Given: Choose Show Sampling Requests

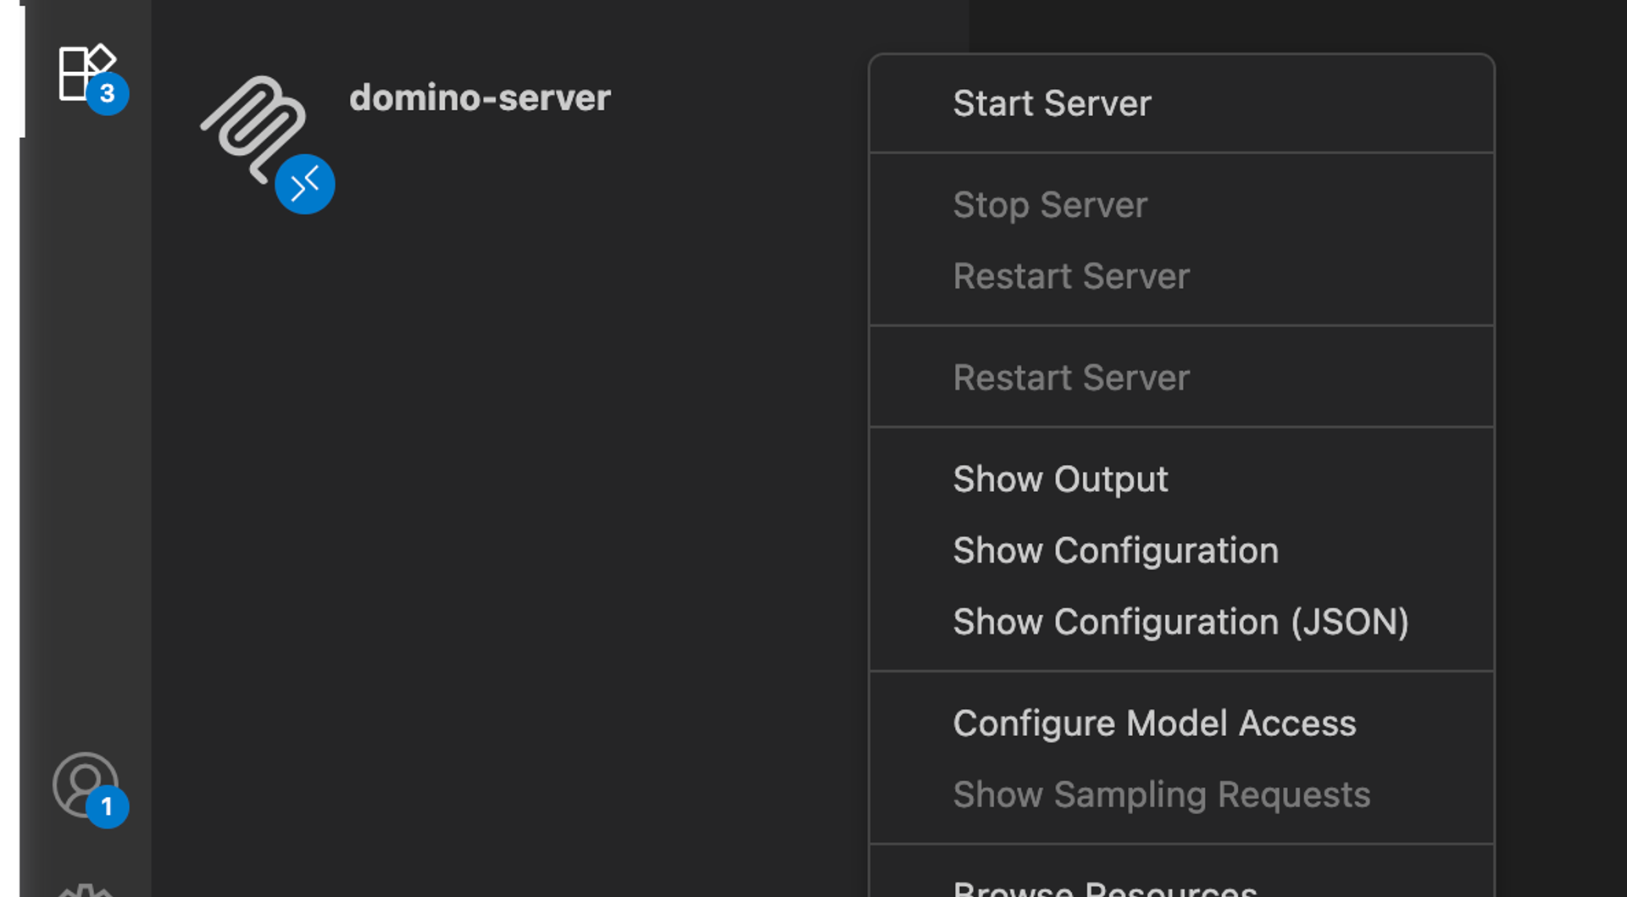Looking at the screenshot, I should (1181, 795).
